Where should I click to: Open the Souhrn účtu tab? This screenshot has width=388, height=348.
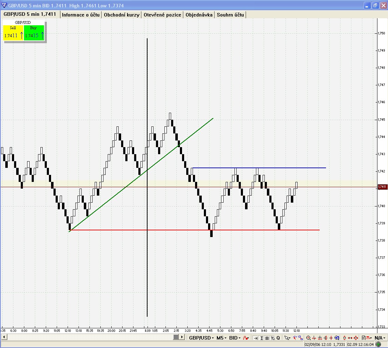point(230,15)
